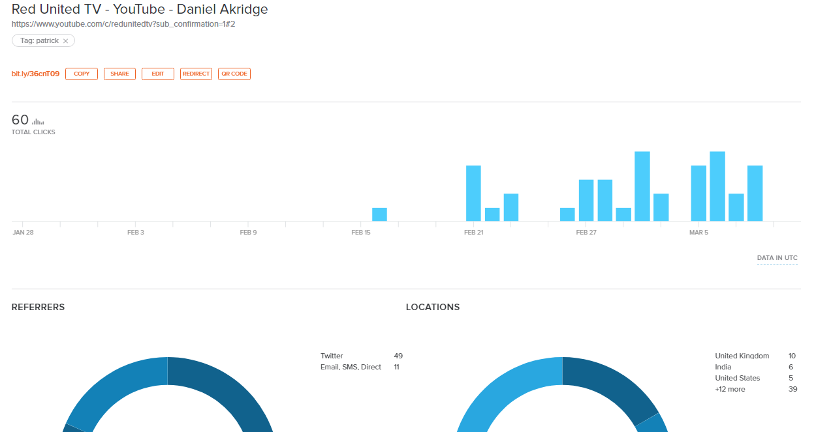
Task: Generate a QR CODE for the link
Action: pyautogui.click(x=234, y=74)
